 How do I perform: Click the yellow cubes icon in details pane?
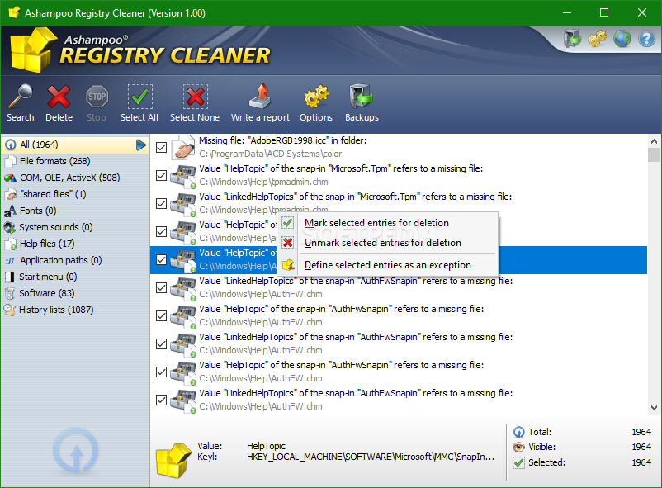[173, 460]
